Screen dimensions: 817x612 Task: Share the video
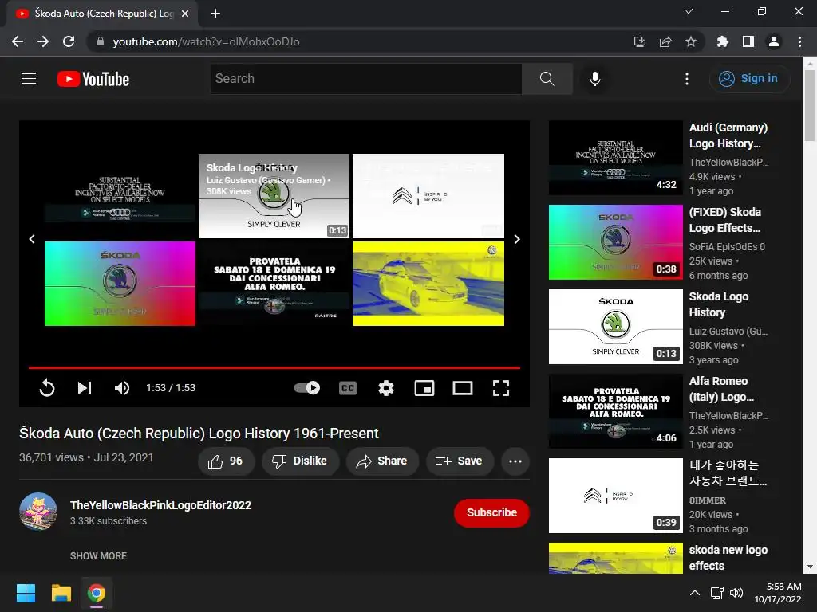(382, 461)
